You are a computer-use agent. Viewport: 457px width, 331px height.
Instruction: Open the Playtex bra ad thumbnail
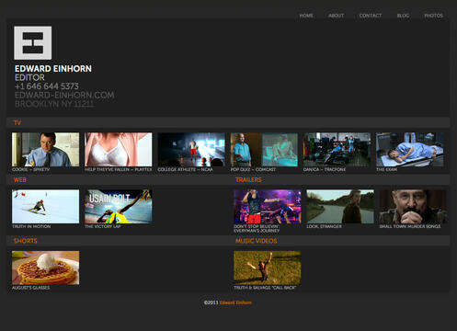(119, 150)
